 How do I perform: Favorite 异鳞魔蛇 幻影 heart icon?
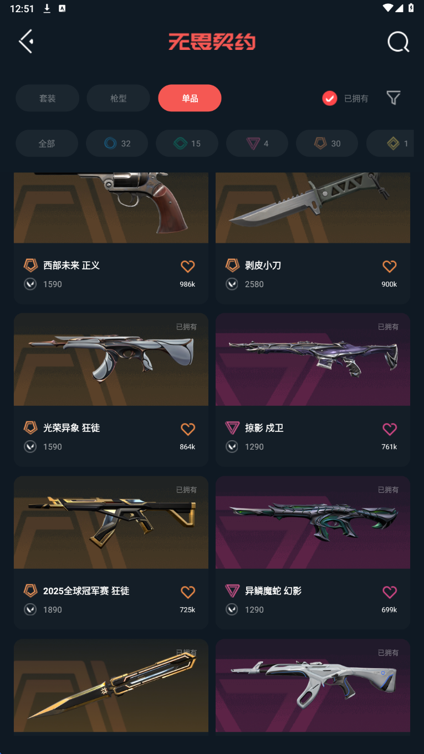click(390, 592)
